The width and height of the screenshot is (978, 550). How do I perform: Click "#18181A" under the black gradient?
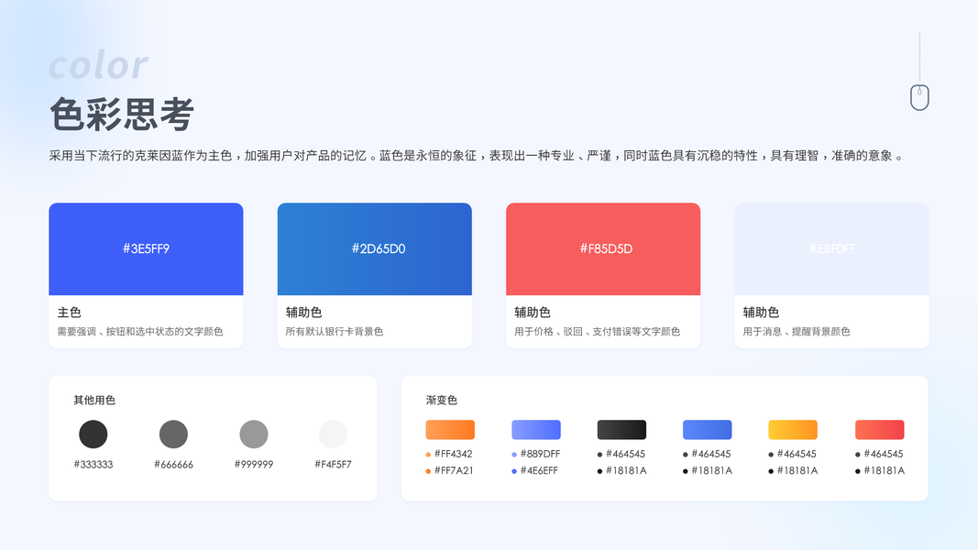[626, 471]
